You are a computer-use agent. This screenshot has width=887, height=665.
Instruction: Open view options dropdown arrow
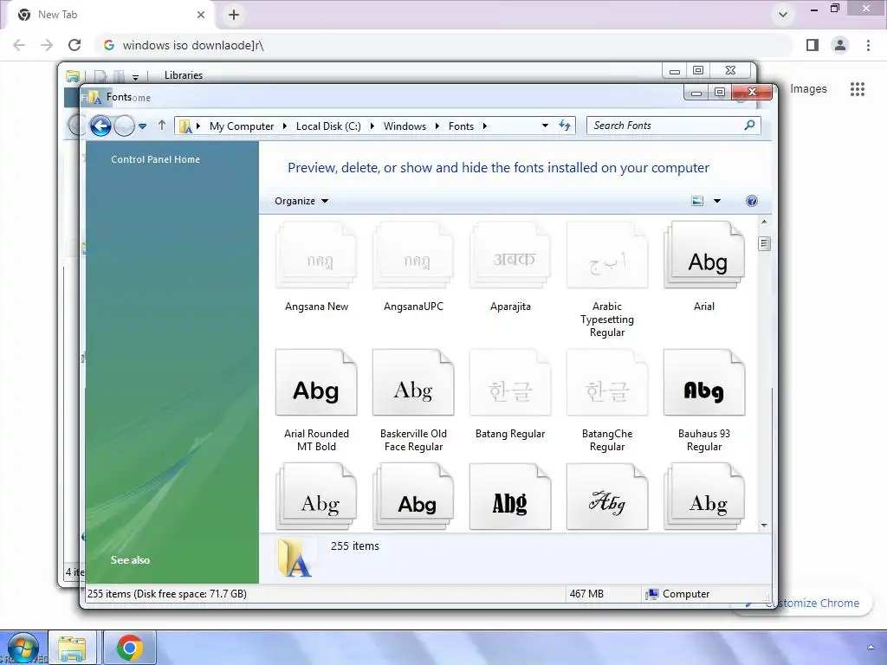coord(717,201)
